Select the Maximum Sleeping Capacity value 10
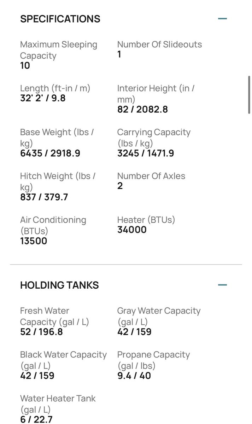The width and height of the screenshot is (252, 424). (25, 66)
